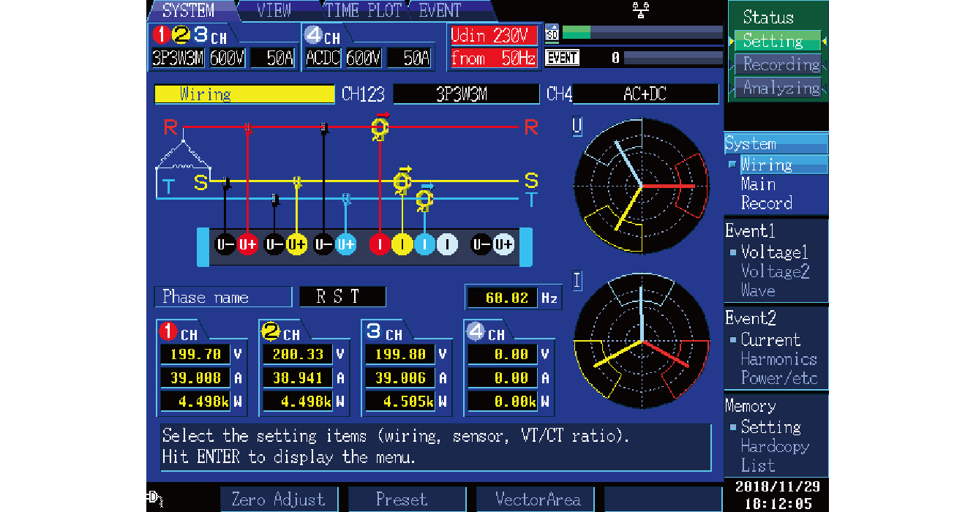Select the Wiring setting field
This screenshot has width=976, height=512.
click(x=244, y=94)
